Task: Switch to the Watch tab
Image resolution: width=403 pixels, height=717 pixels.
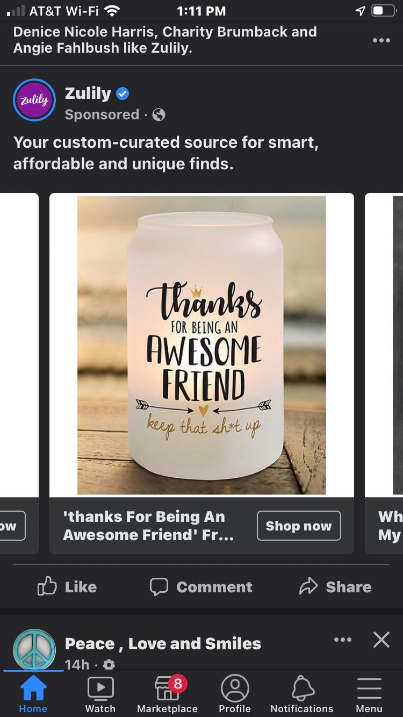Action: (x=100, y=694)
